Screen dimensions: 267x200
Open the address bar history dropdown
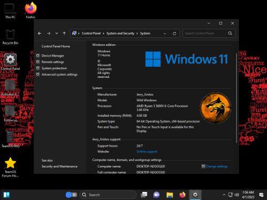[x=165, y=34]
